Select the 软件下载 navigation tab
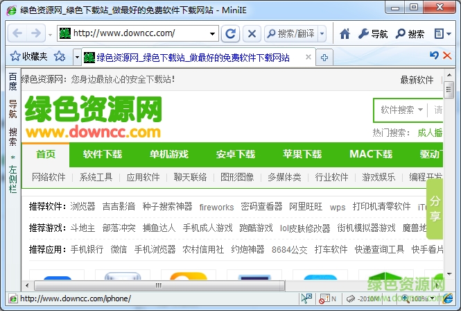 [102, 154]
